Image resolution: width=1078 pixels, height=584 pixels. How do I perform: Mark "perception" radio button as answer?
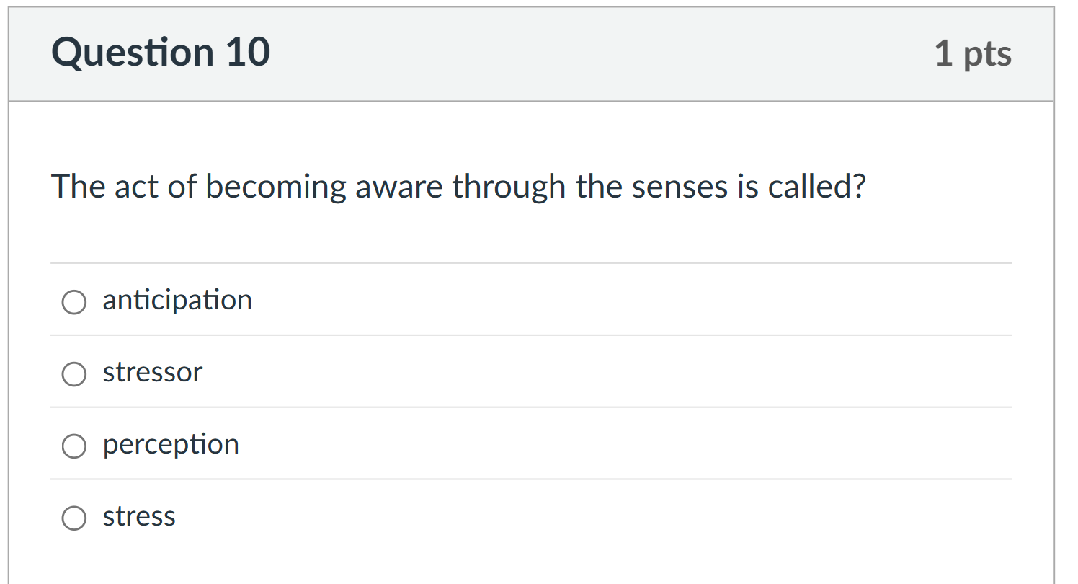coord(74,446)
